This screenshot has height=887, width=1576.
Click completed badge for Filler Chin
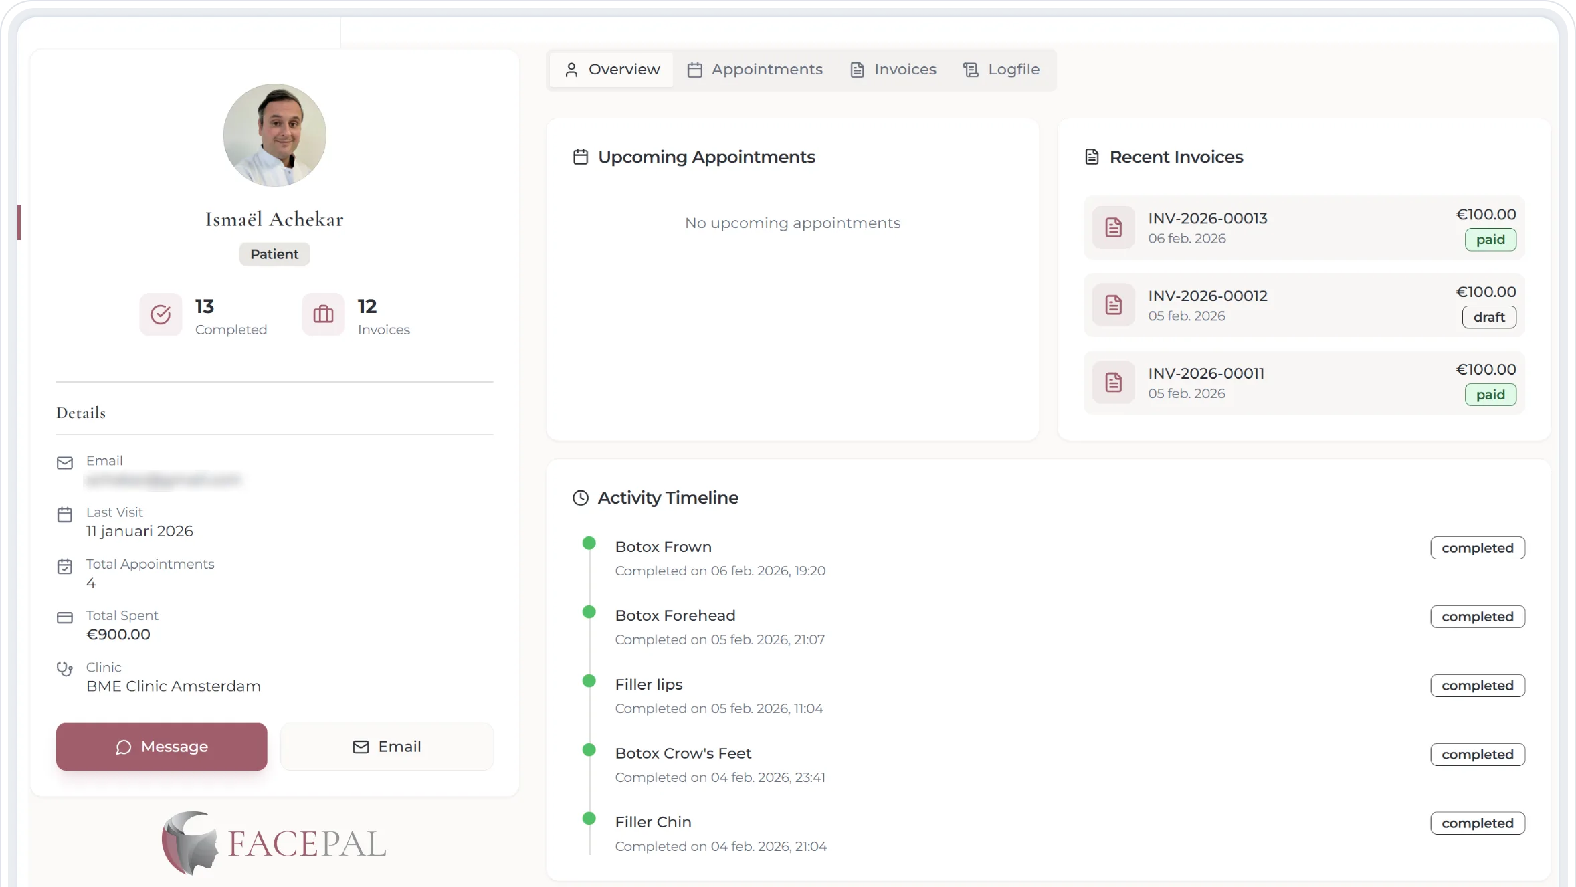(1477, 823)
